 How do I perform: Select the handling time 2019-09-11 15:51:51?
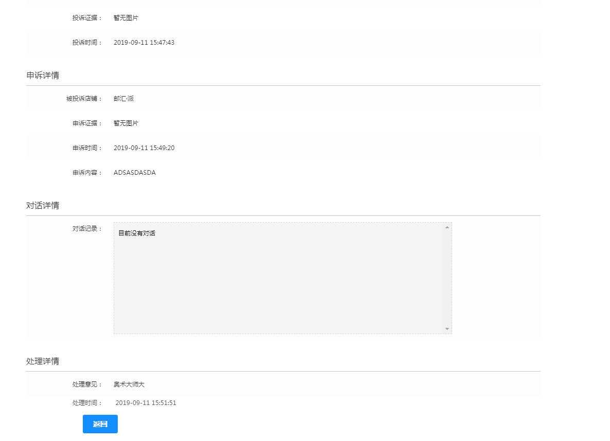point(146,403)
